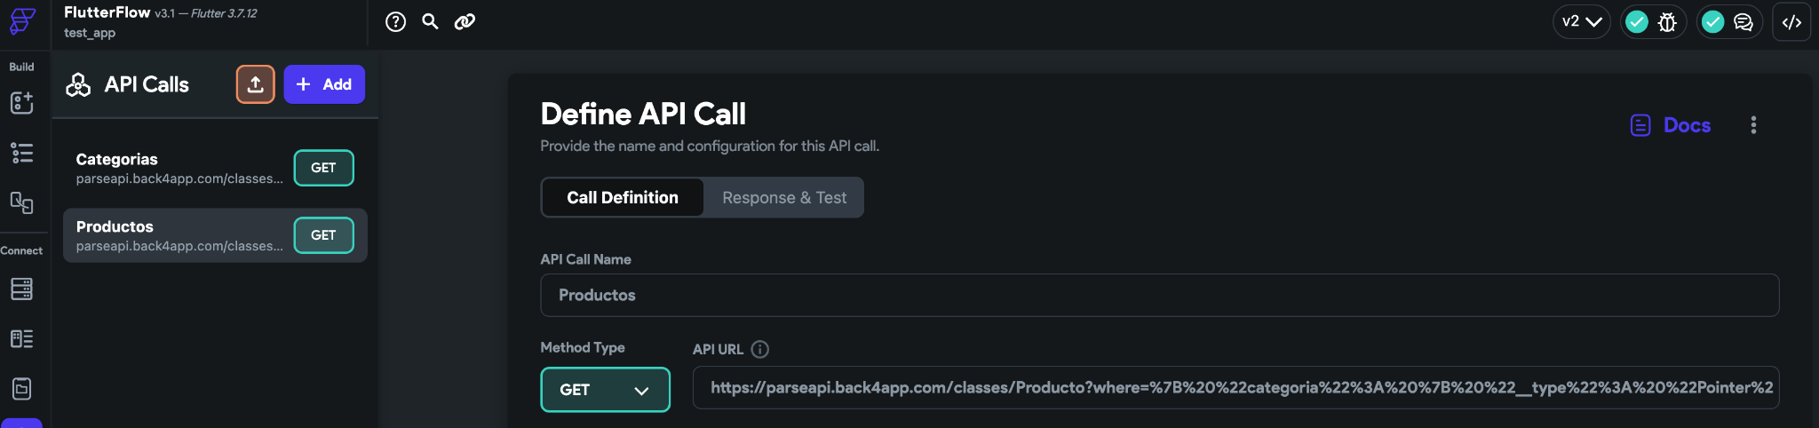This screenshot has width=1819, height=428.
Task: Click the search magnifier icon
Action: click(x=430, y=21)
